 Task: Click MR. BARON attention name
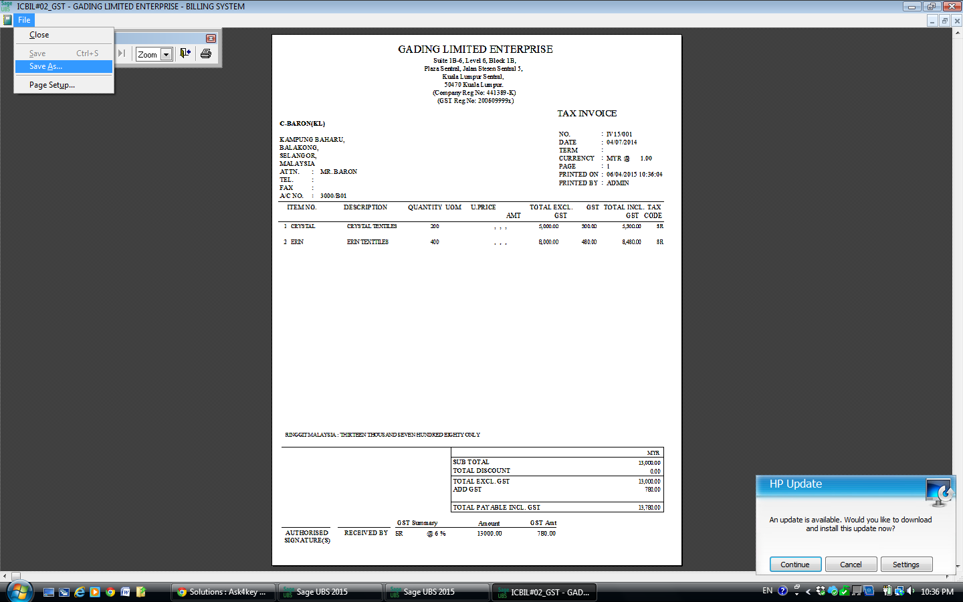(x=338, y=172)
